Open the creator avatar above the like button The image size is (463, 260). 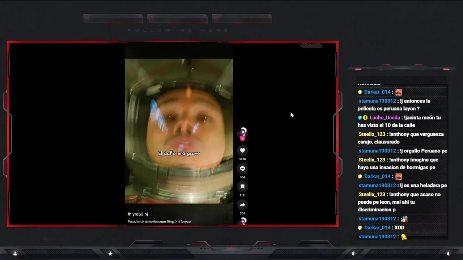tap(243, 132)
